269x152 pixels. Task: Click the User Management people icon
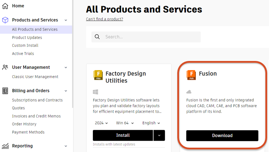click(5, 67)
